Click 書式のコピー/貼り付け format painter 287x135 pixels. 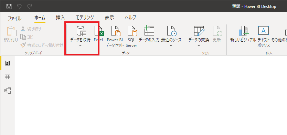(x=42, y=45)
